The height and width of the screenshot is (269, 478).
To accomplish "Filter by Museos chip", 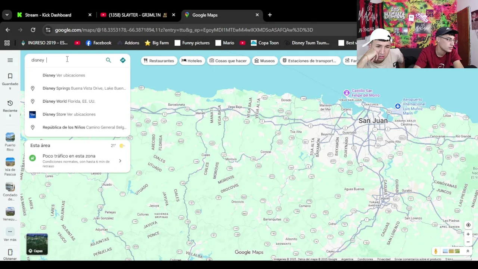I will pyautogui.click(x=264, y=61).
